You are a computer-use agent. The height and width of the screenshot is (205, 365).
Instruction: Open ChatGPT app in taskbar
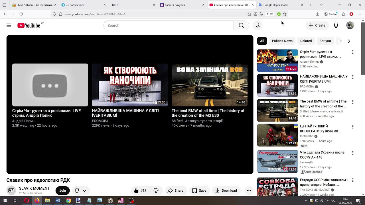pos(110,200)
